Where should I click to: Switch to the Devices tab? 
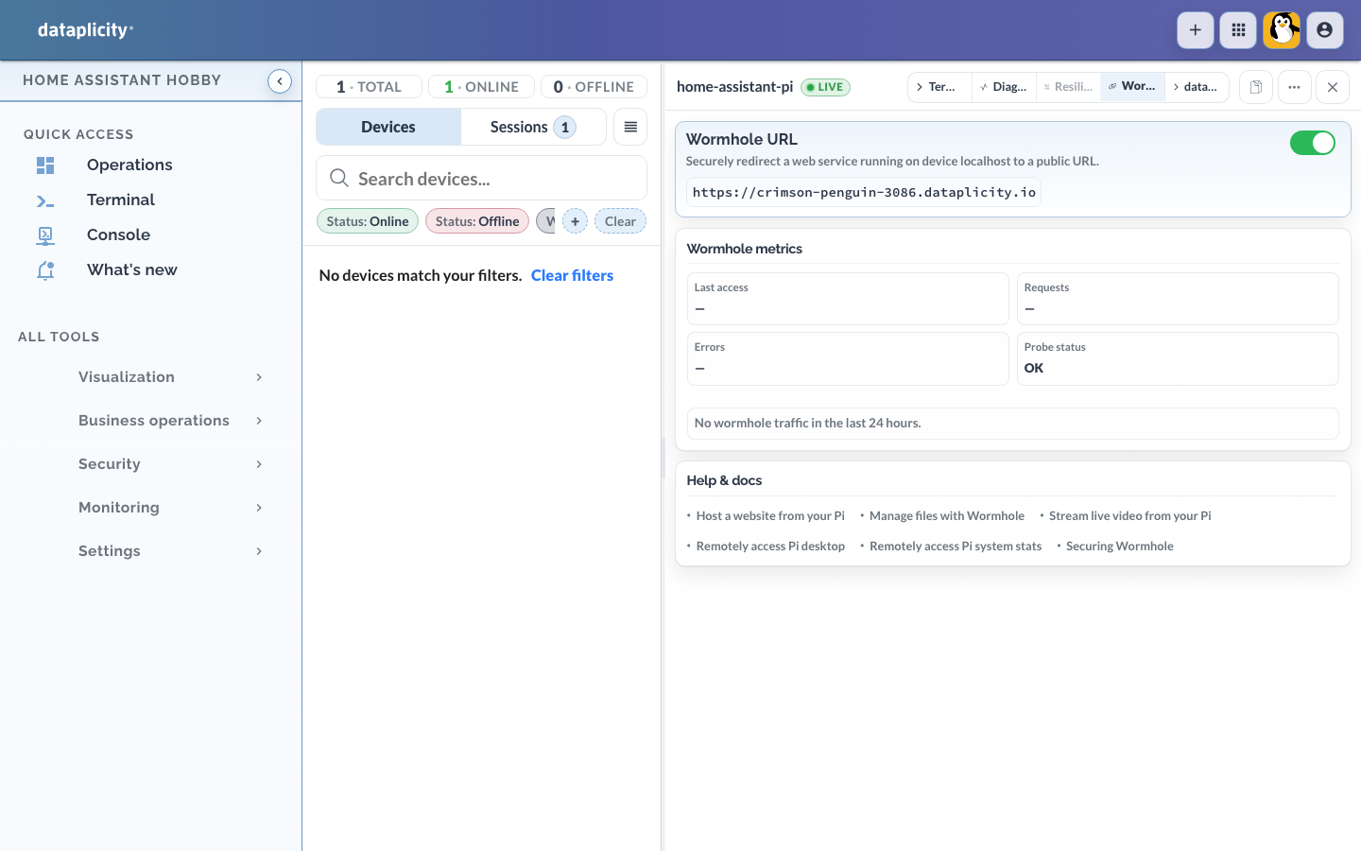[x=388, y=127]
